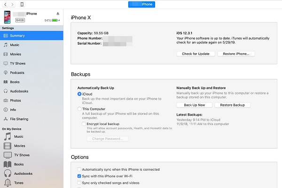Click the Capacity 59.55 GB text
The height and width of the screenshot is (188, 282).
coord(93,33)
